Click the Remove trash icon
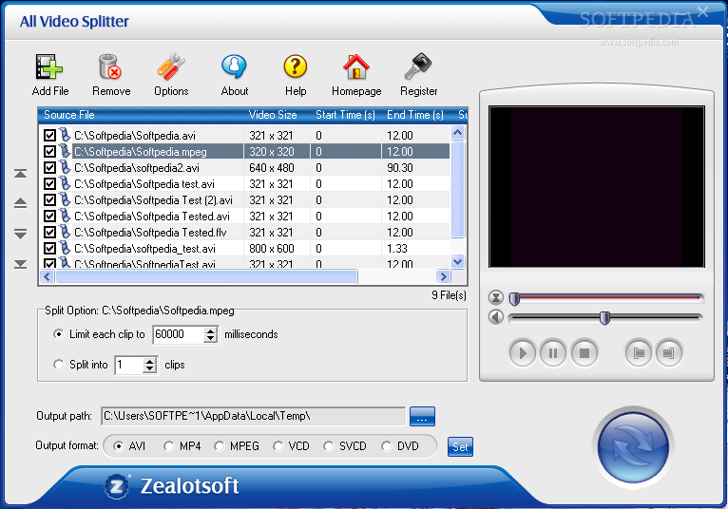728x509 pixels. [x=110, y=66]
